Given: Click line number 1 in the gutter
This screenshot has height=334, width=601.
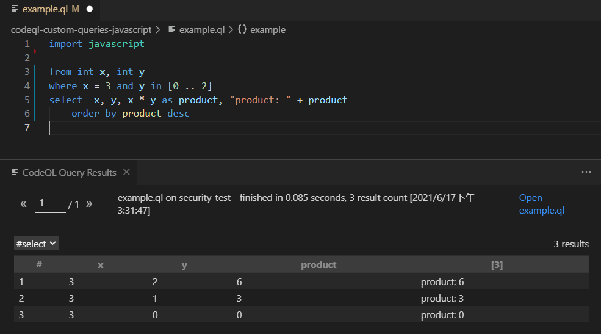Looking at the screenshot, I should [x=27, y=44].
